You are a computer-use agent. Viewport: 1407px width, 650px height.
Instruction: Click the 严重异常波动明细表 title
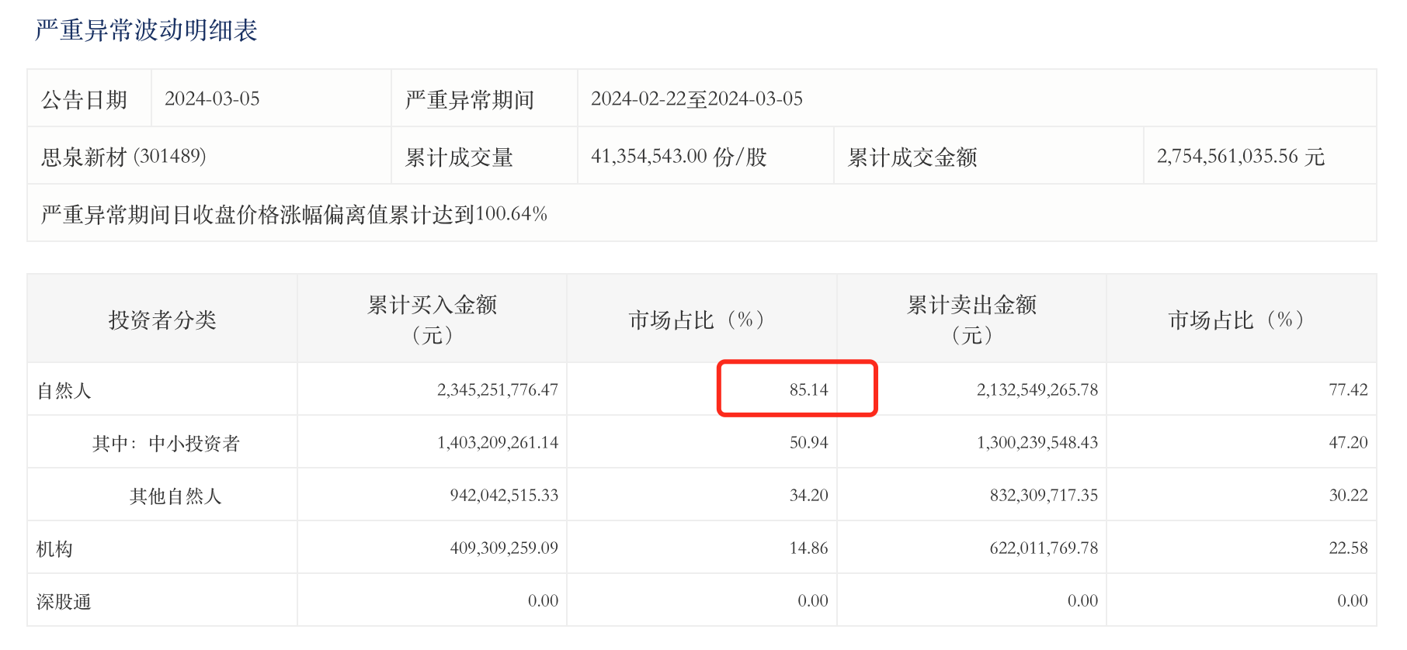pos(146,30)
